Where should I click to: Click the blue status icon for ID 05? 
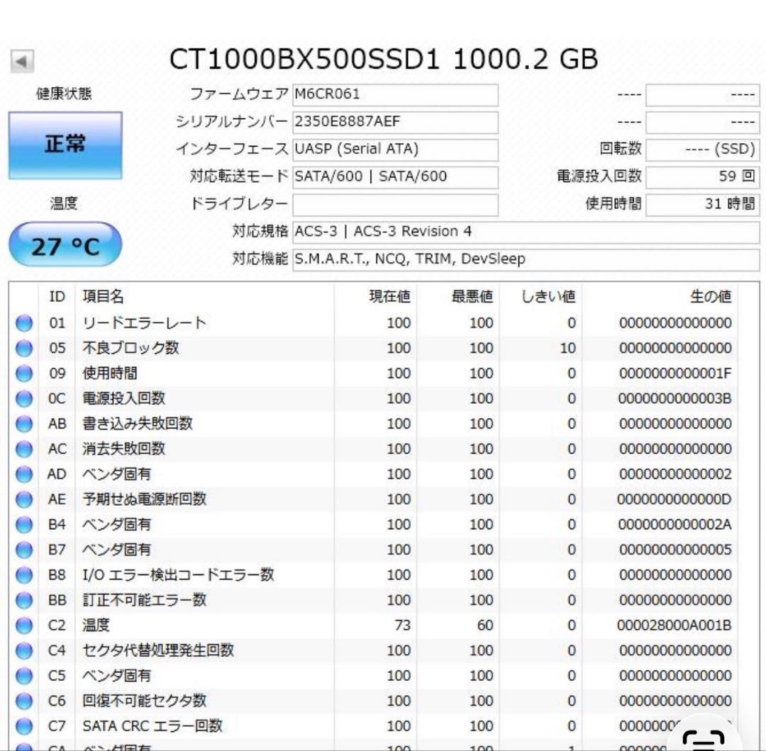click(24, 349)
